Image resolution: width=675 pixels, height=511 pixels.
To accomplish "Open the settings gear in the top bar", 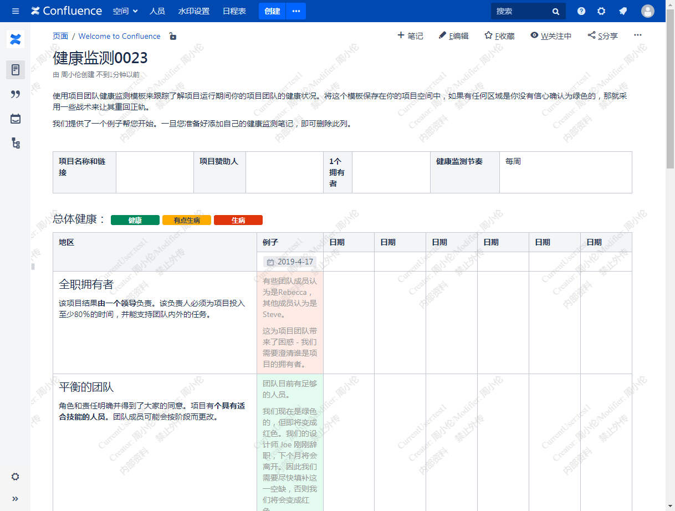I will click(601, 11).
